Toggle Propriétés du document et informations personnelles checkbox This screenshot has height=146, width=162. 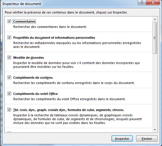click(x=9, y=38)
